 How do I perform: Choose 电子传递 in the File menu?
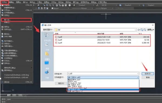[17, 41]
